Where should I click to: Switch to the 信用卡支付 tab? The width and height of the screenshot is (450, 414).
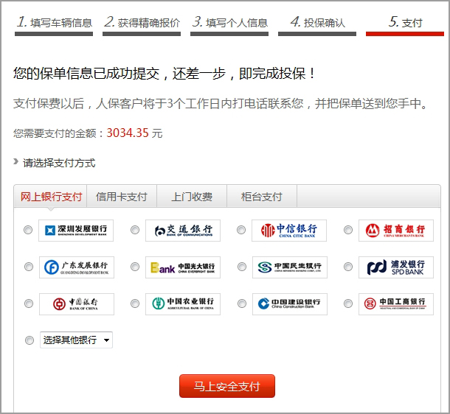pyautogui.click(x=122, y=197)
